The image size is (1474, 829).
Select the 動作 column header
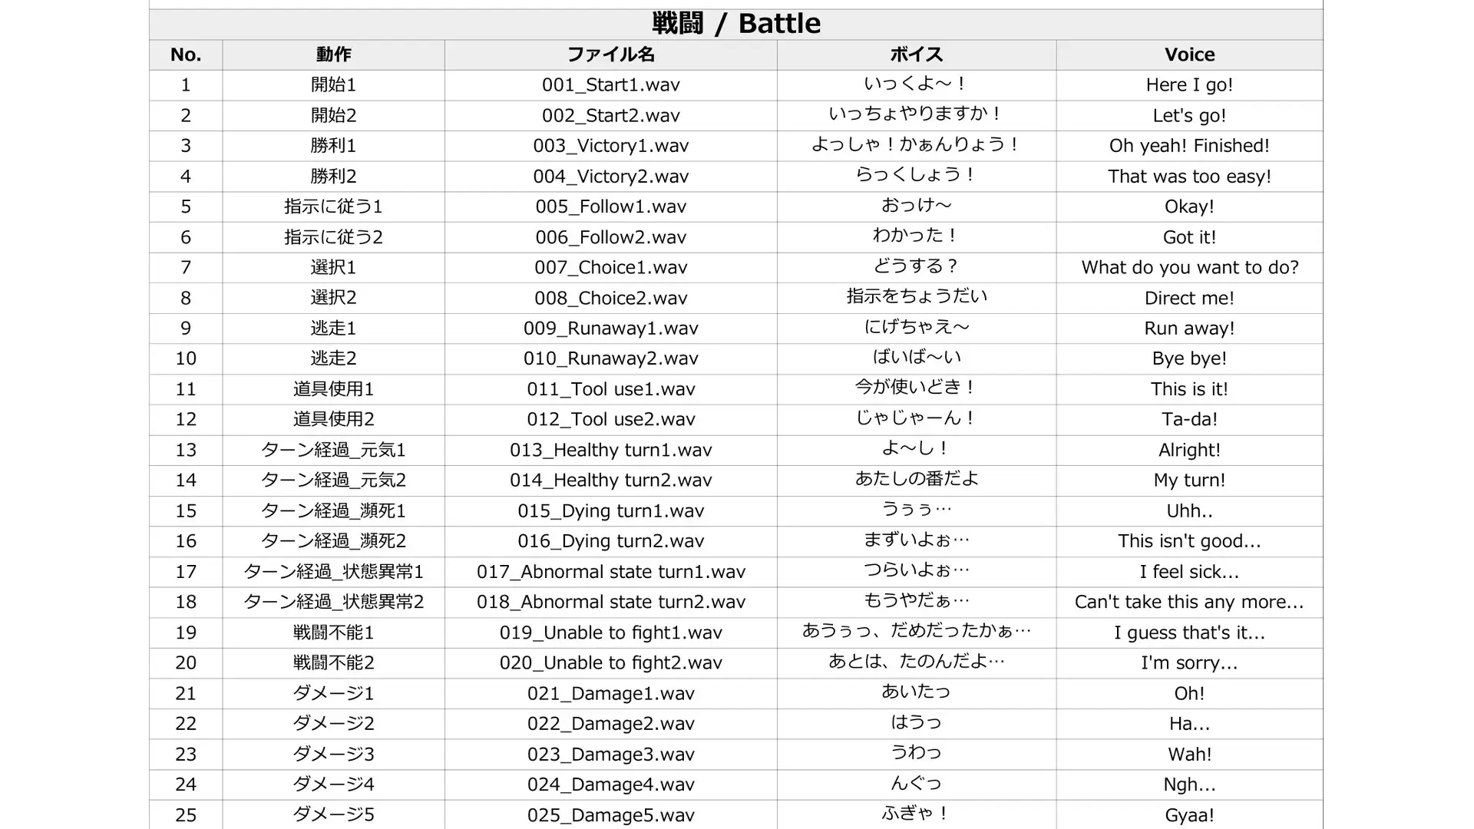(333, 54)
